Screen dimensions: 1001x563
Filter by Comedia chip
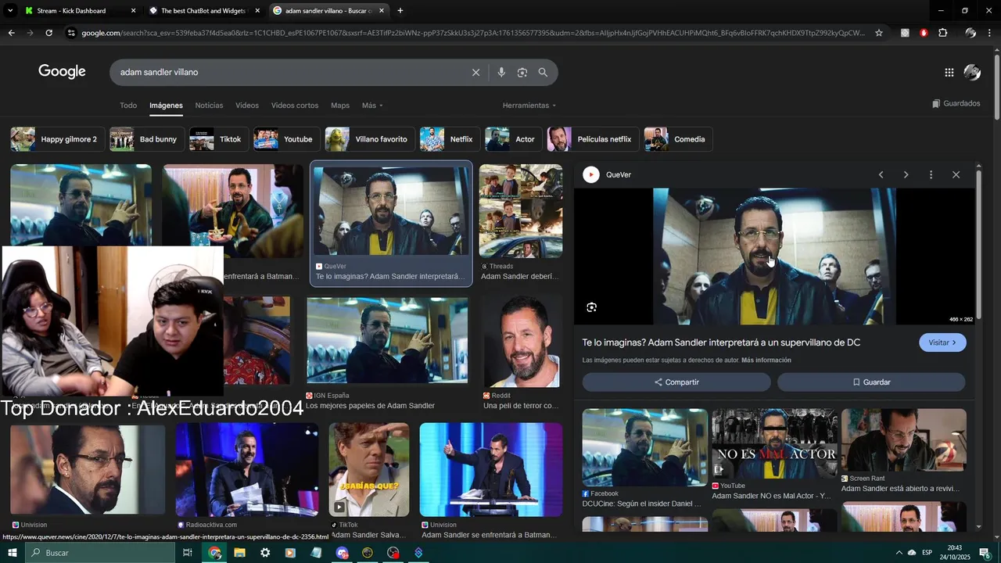[x=678, y=139]
